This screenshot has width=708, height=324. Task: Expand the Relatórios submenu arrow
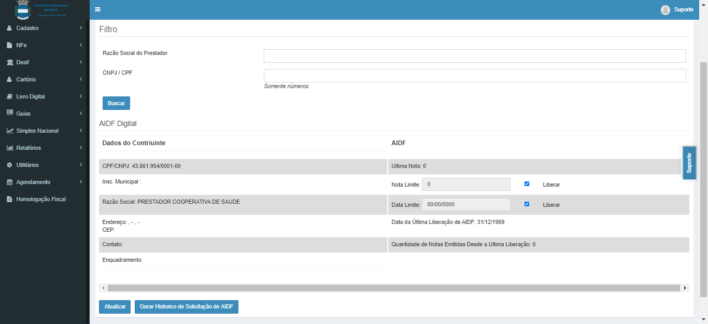[81, 148]
